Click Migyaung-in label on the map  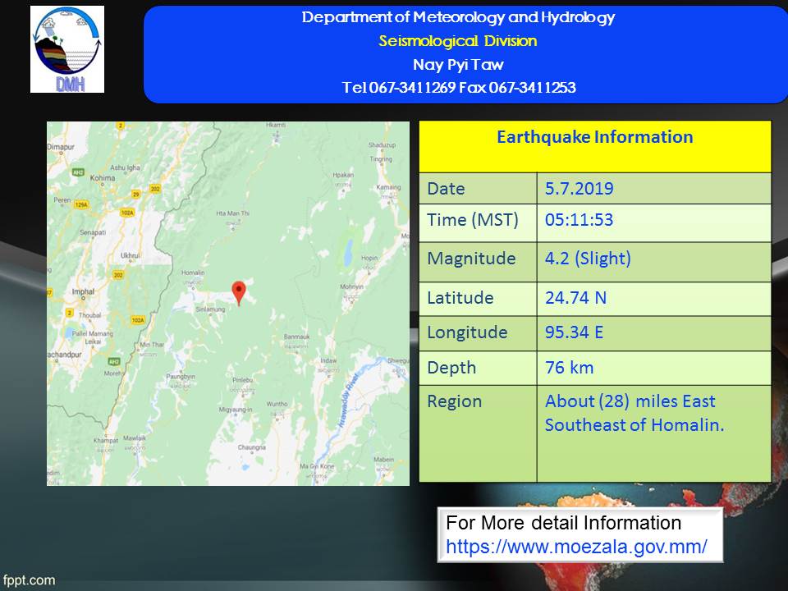[236, 410]
